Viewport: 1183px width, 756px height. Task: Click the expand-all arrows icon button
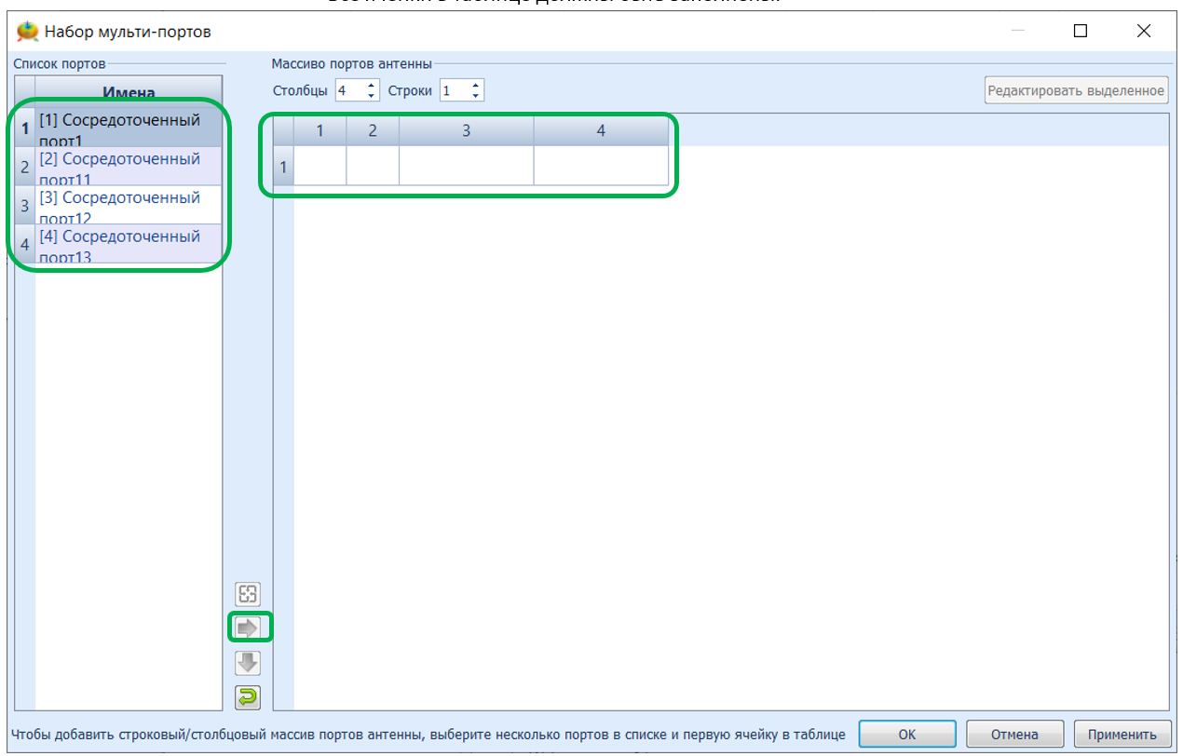pos(248,594)
